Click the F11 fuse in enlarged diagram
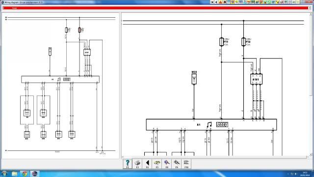Screen dimensions: 314x177 coord(221,42)
